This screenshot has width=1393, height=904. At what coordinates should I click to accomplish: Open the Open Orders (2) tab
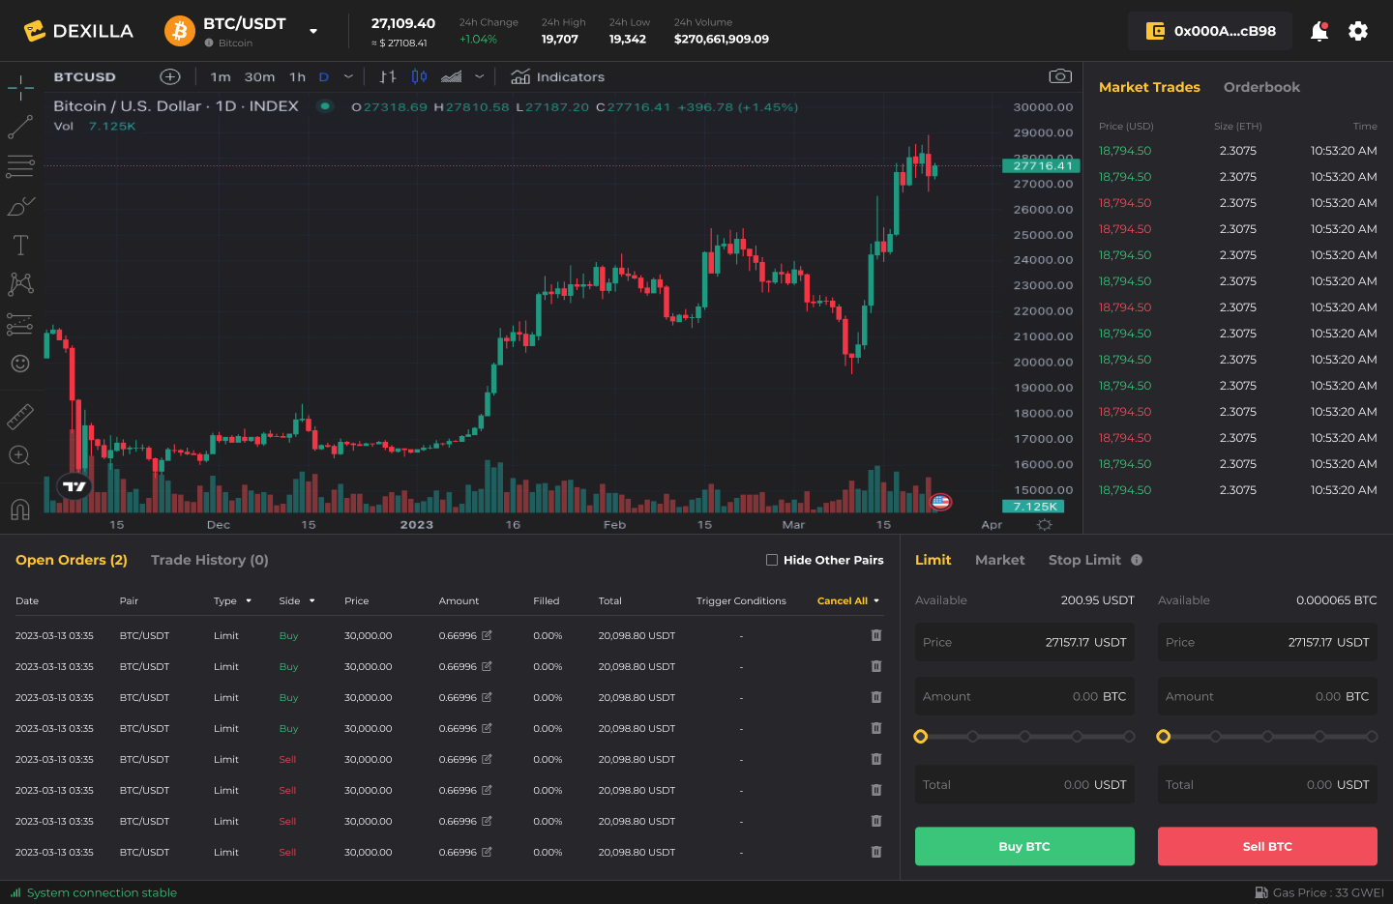coord(72,560)
